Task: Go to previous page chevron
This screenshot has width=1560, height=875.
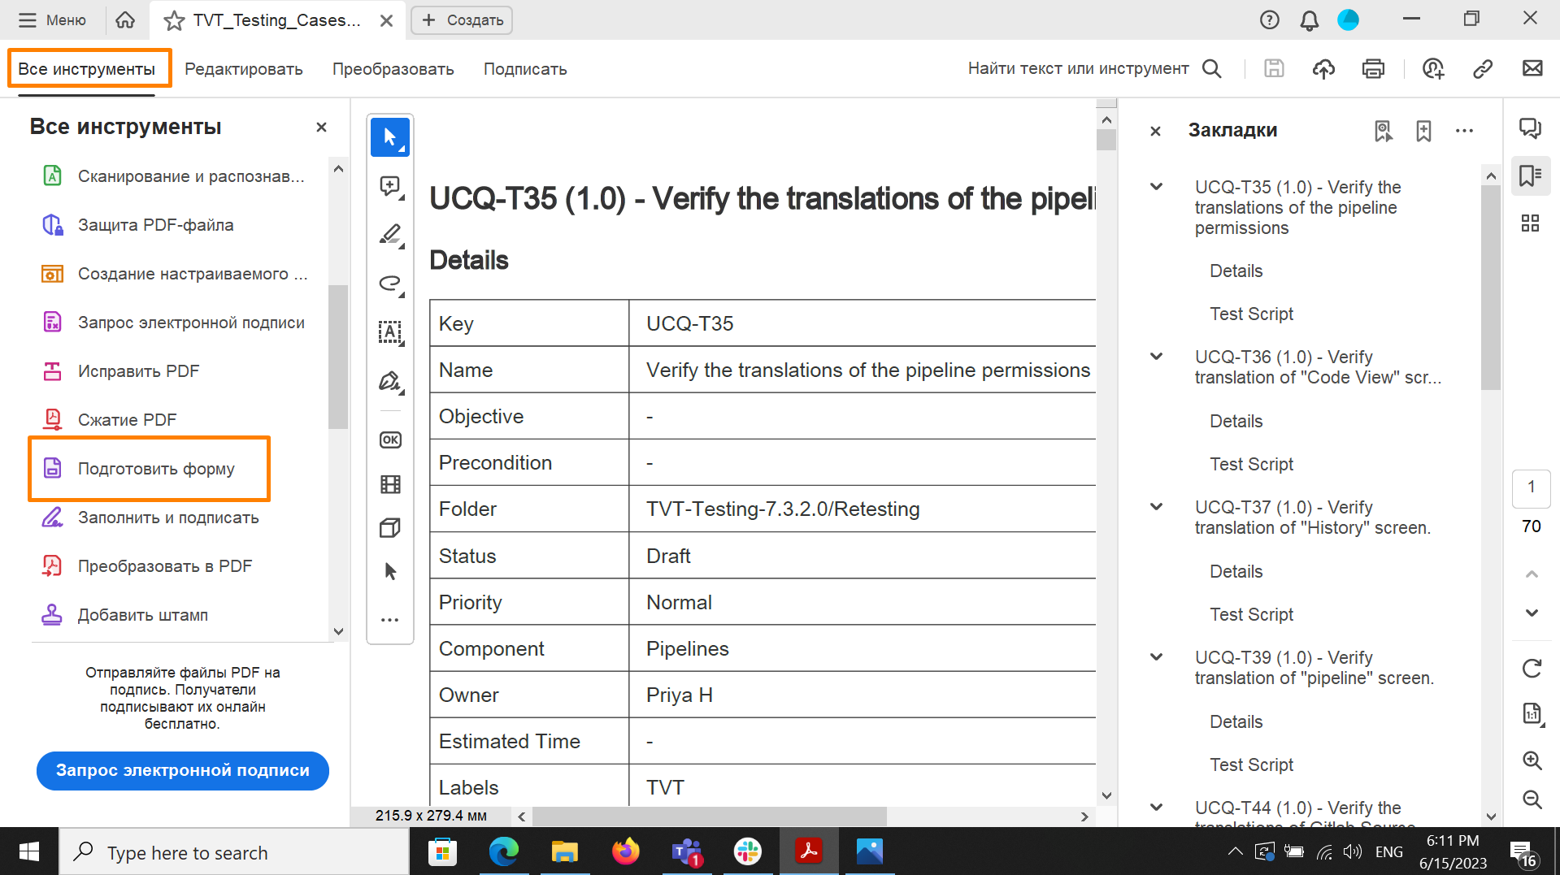Action: pyautogui.click(x=1532, y=574)
